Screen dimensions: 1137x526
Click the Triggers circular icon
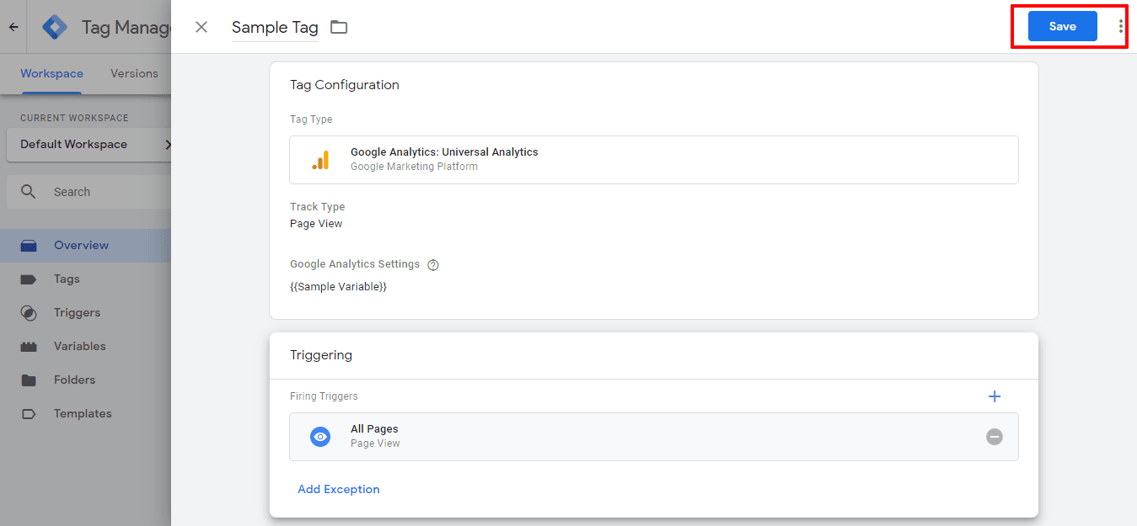(x=29, y=313)
